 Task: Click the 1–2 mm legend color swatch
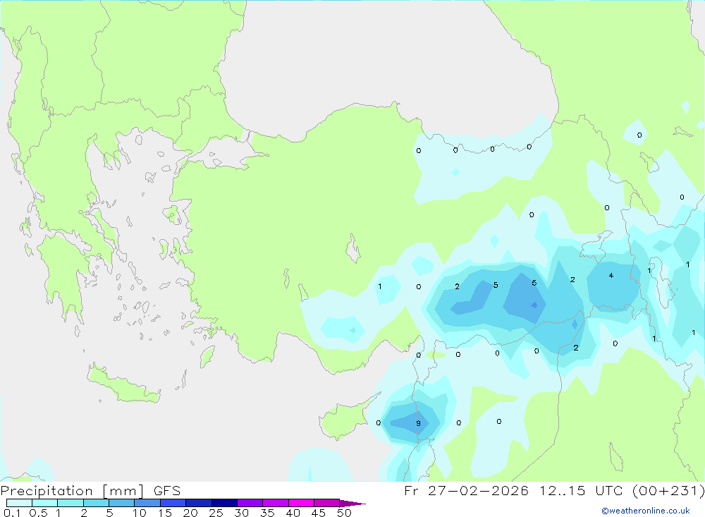pos(70,503)
